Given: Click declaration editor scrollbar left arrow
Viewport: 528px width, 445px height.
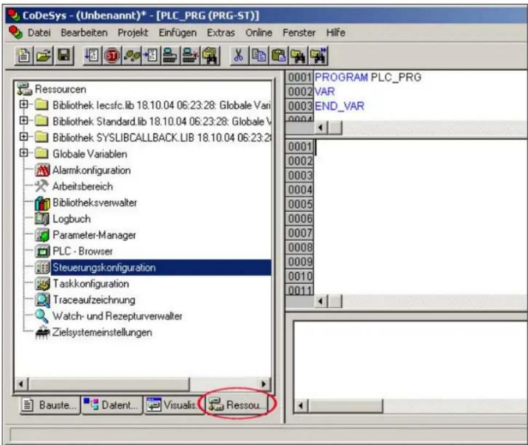Looking at the screenshot, I should (320, 128).
